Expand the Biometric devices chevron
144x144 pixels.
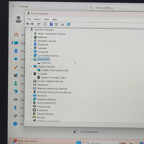point(31,41)
